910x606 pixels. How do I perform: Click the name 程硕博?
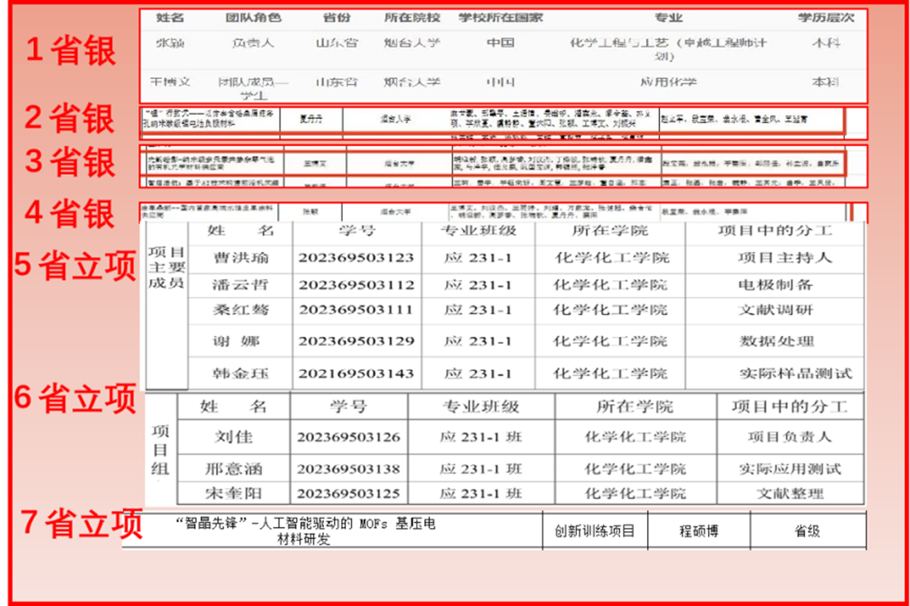pos(698,531)
